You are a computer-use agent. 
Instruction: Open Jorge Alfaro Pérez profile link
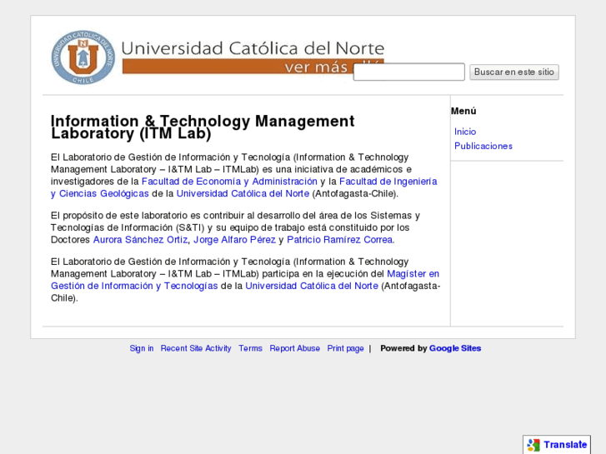click(x=234, y=240)
